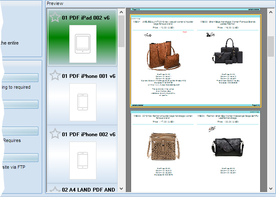Click the Preview panel header label

point(55,3)
